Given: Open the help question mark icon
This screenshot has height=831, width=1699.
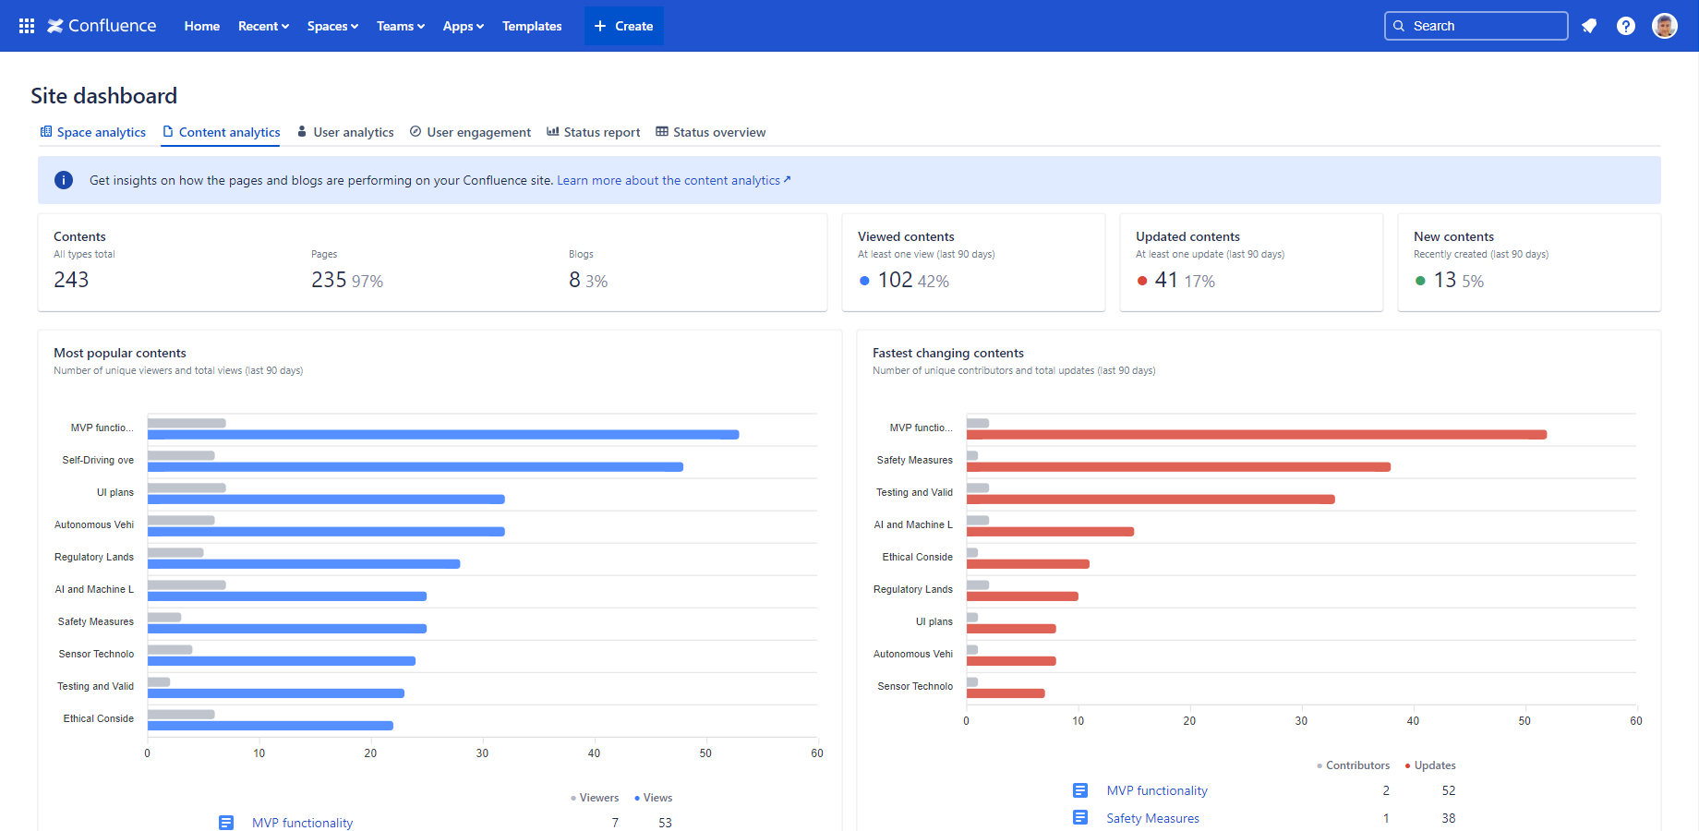Looking at the screenshot, I should click(x=1626, y=26).
